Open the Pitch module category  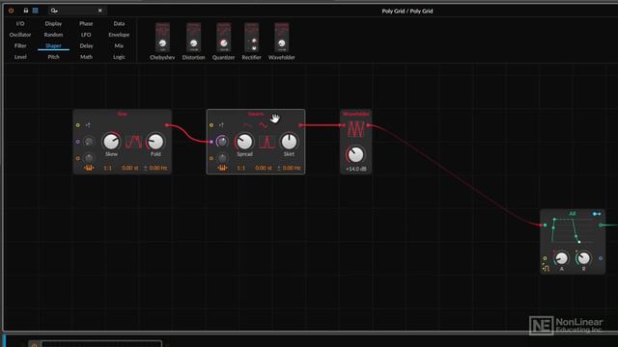pos(53,57)
